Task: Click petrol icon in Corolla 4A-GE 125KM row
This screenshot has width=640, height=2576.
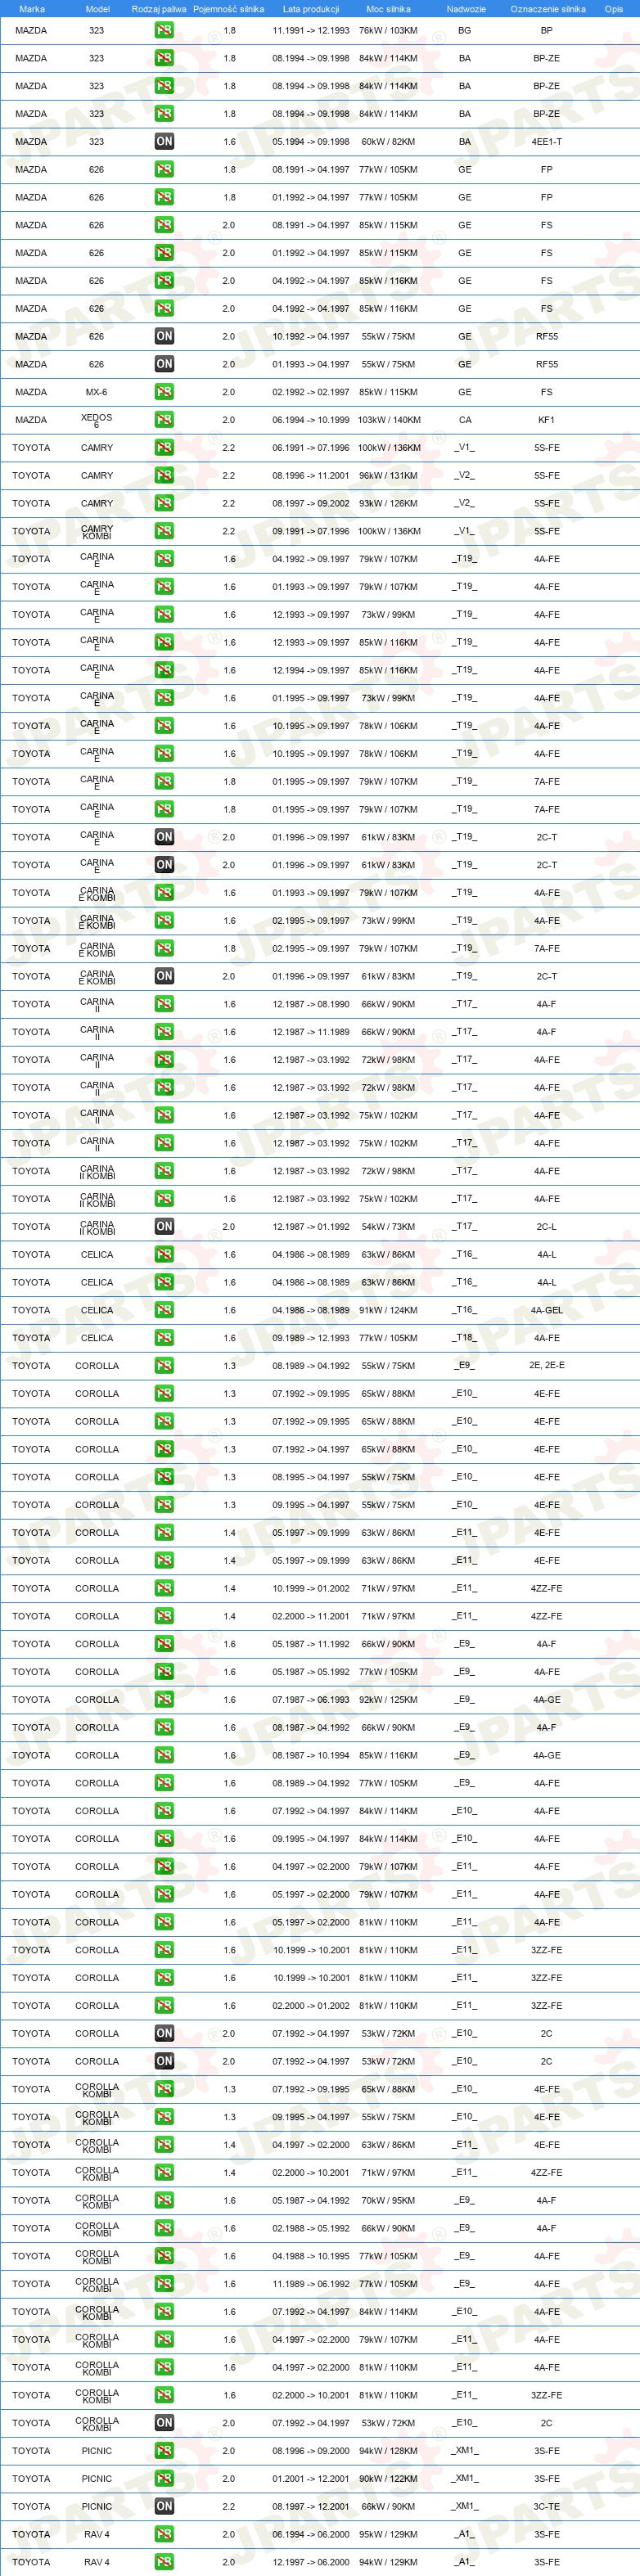Action: 164,1699
